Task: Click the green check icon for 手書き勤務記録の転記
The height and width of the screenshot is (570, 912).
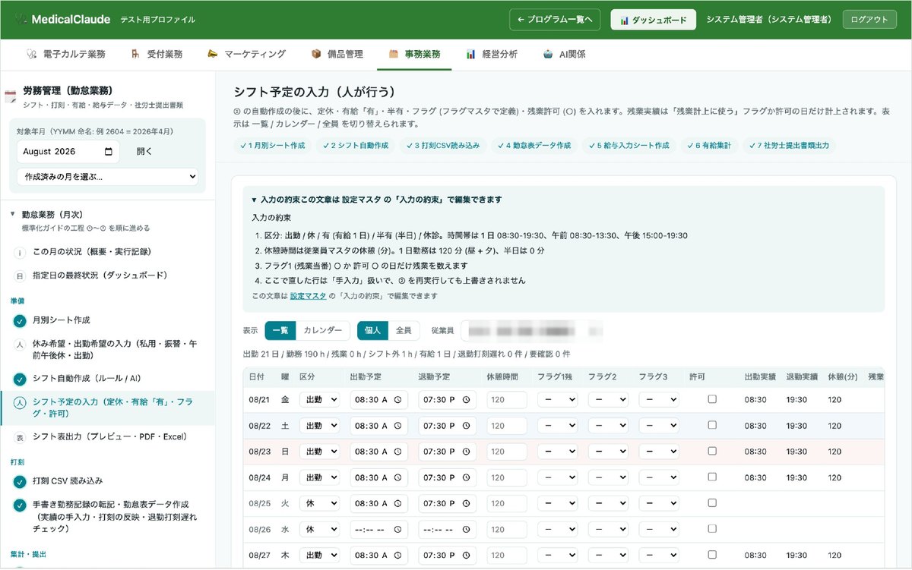Action: click(20, 505)
